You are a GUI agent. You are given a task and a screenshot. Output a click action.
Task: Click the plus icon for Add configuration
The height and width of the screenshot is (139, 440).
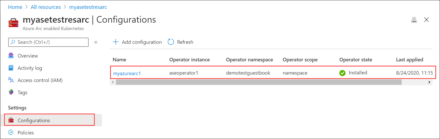[116, 42]
